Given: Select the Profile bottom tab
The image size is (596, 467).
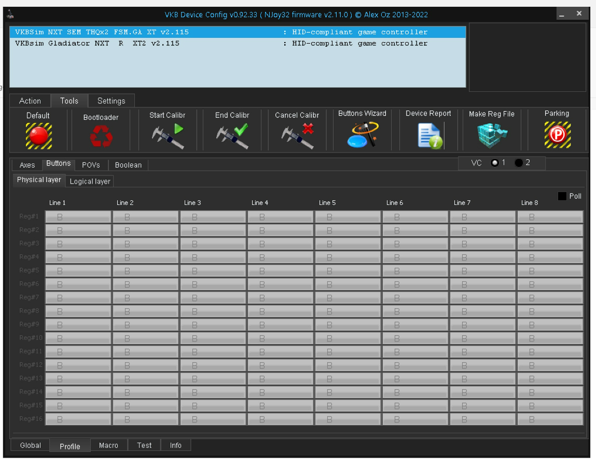Looking at the screenshot, I should tap(70, 446).
